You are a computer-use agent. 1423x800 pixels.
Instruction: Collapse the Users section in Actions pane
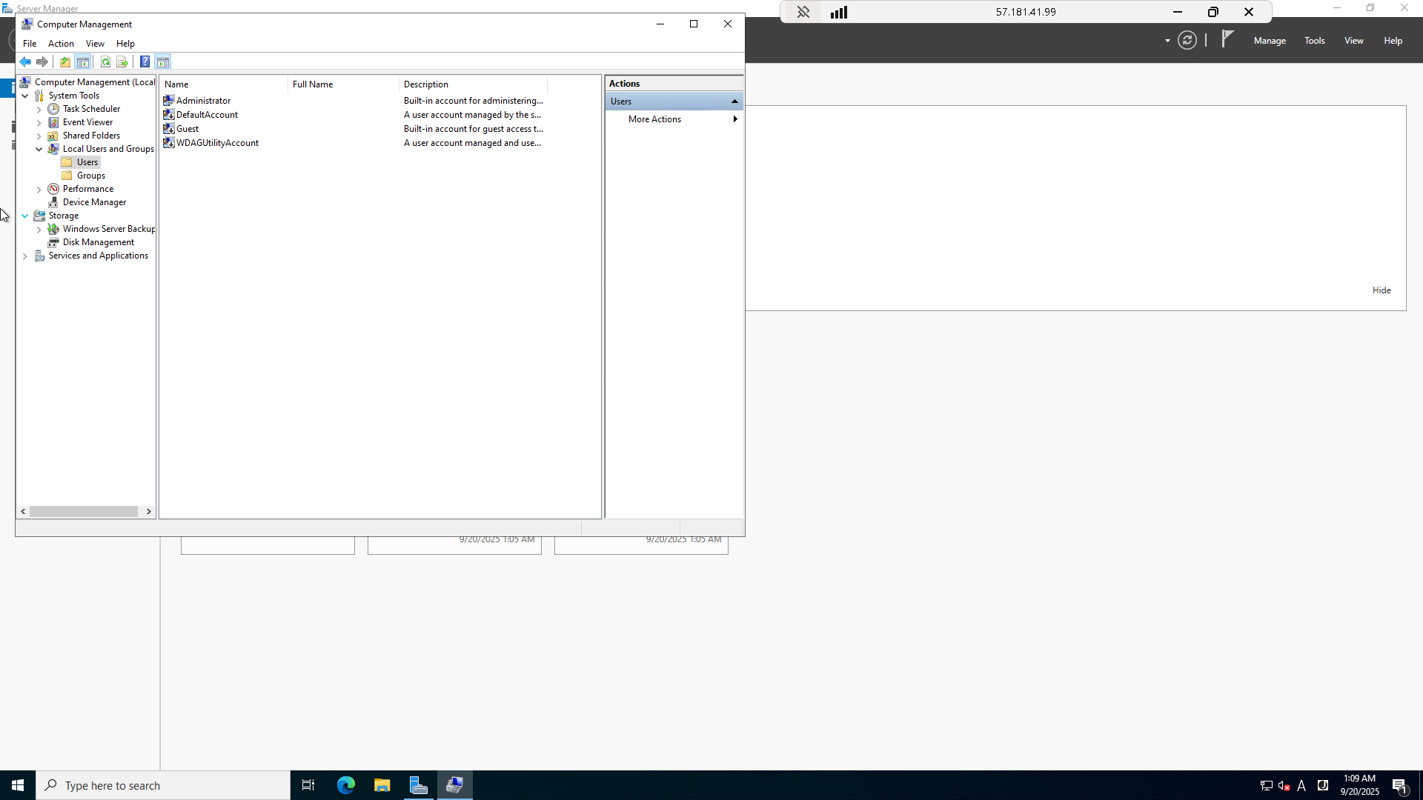pyautogui.click(x=734, y=101)
